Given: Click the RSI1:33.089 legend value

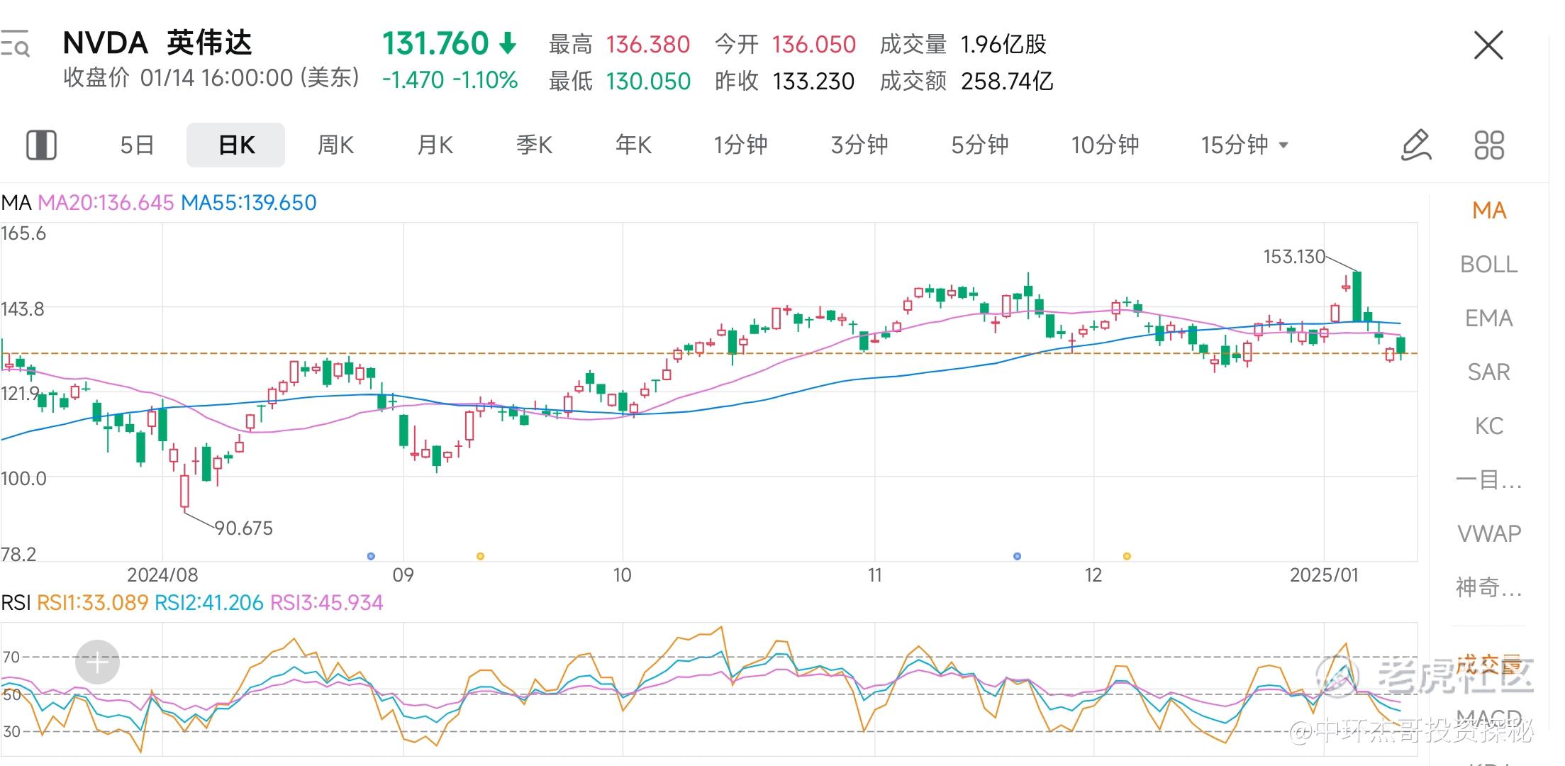Looking at the screenshot, I should click(x=92, y=603).
